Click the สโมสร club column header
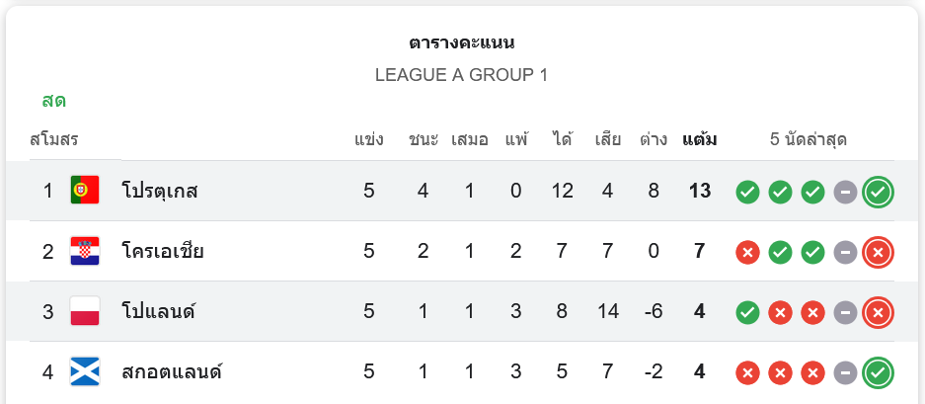Screen dimensions: 925x404 54,139
